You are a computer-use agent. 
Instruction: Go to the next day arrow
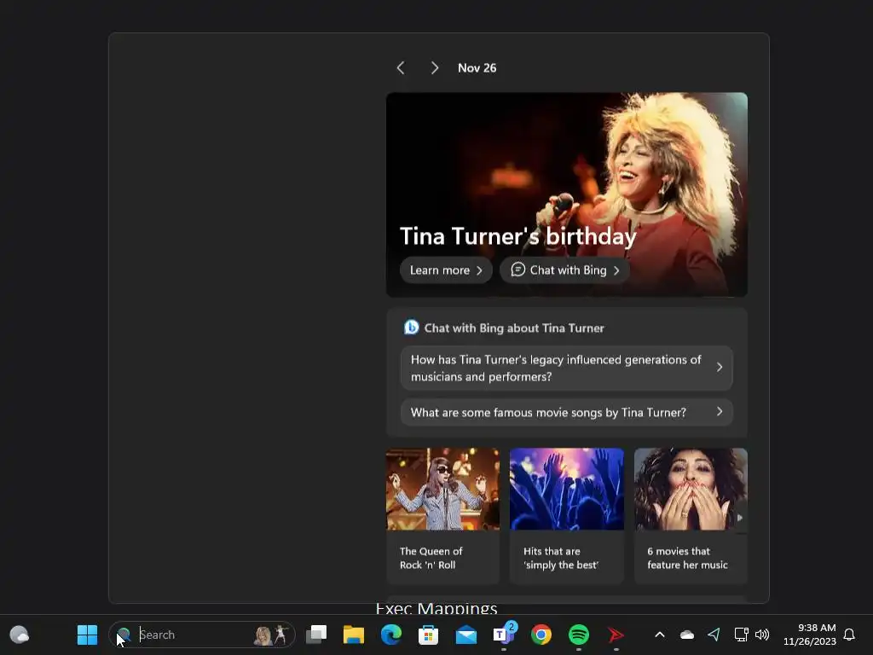(x=434, y=68)
